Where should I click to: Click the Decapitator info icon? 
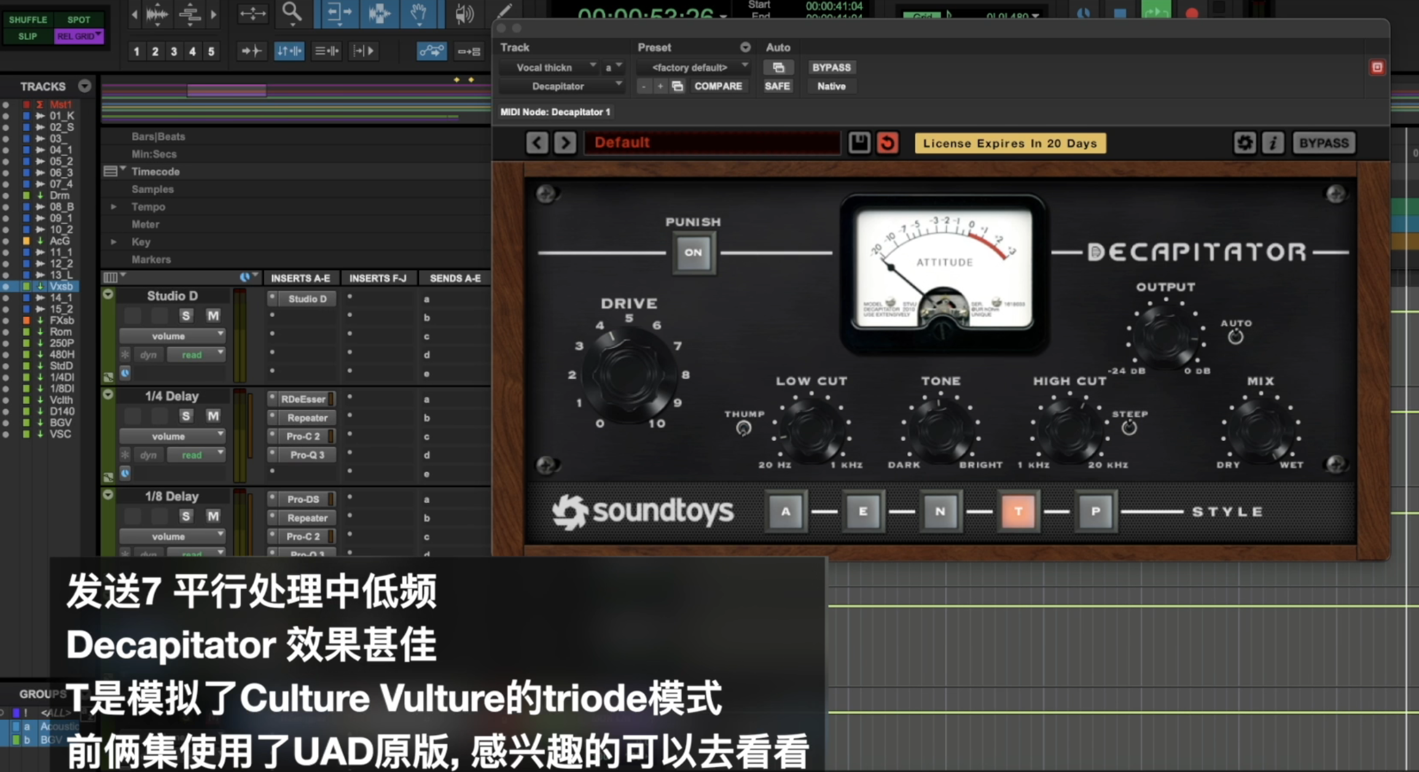pyautogui.click(x=1273, y=143)
